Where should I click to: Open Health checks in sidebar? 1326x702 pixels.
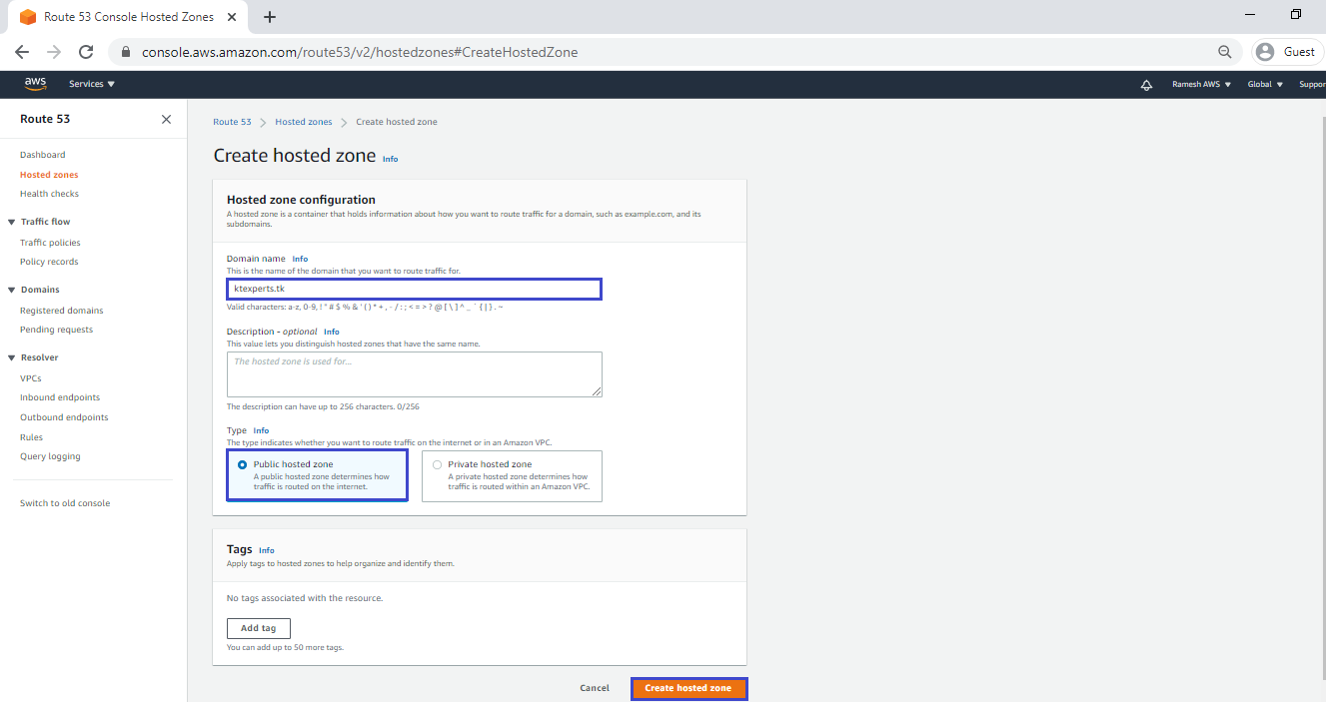(49, 194)
